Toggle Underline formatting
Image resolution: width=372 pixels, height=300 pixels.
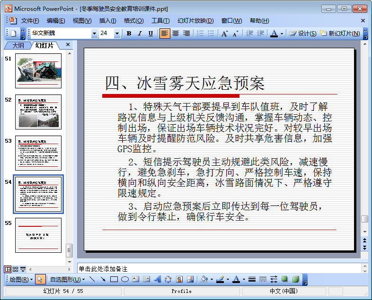(151, 34)
